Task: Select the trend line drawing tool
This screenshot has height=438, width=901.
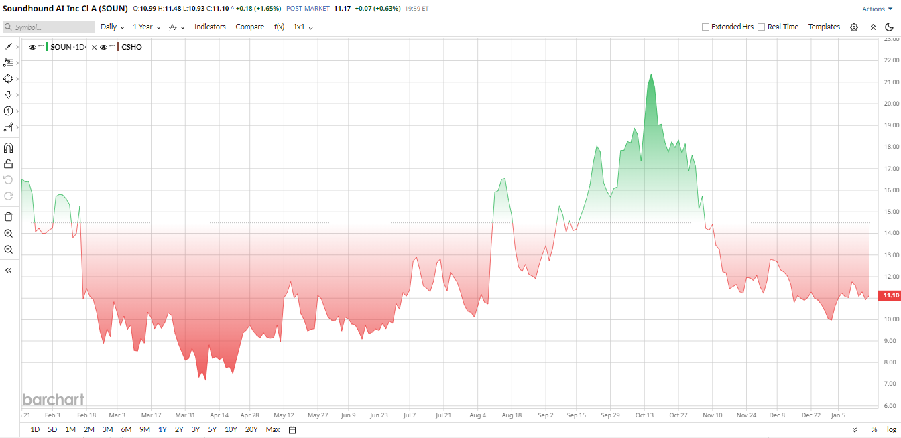Action: [x=8, y=47]
